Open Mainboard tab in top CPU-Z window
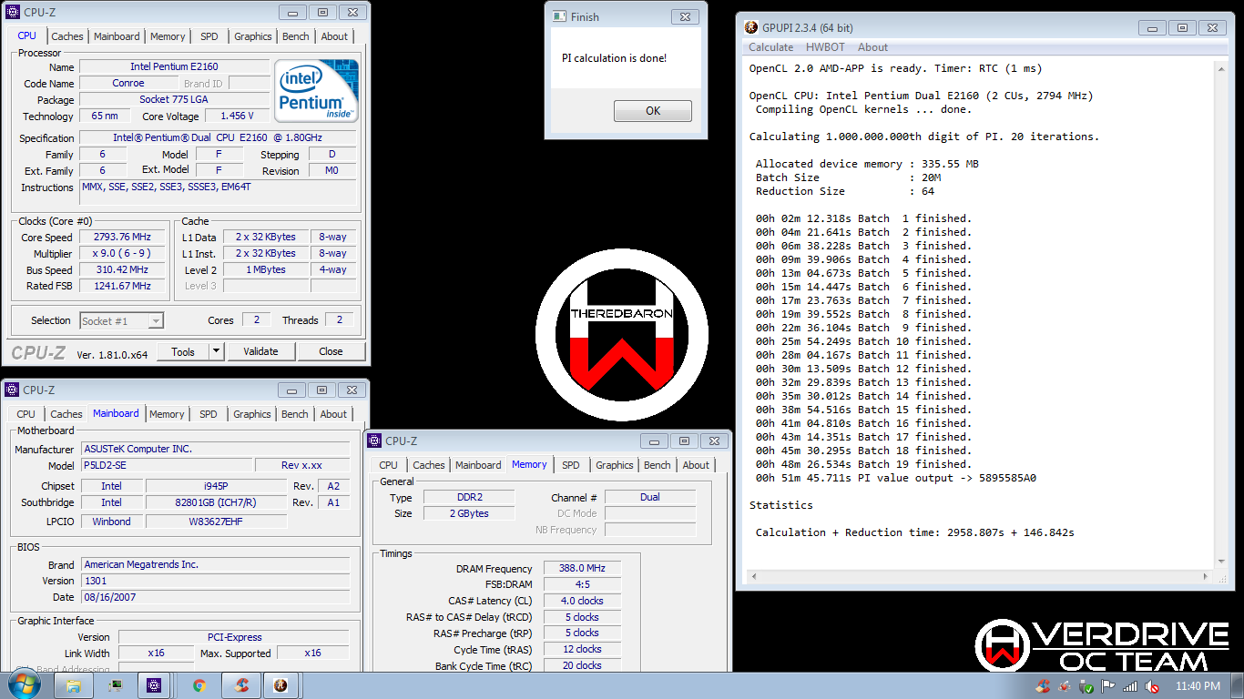The height and width of the screenshot is (699, 1244). coord(117,36)
